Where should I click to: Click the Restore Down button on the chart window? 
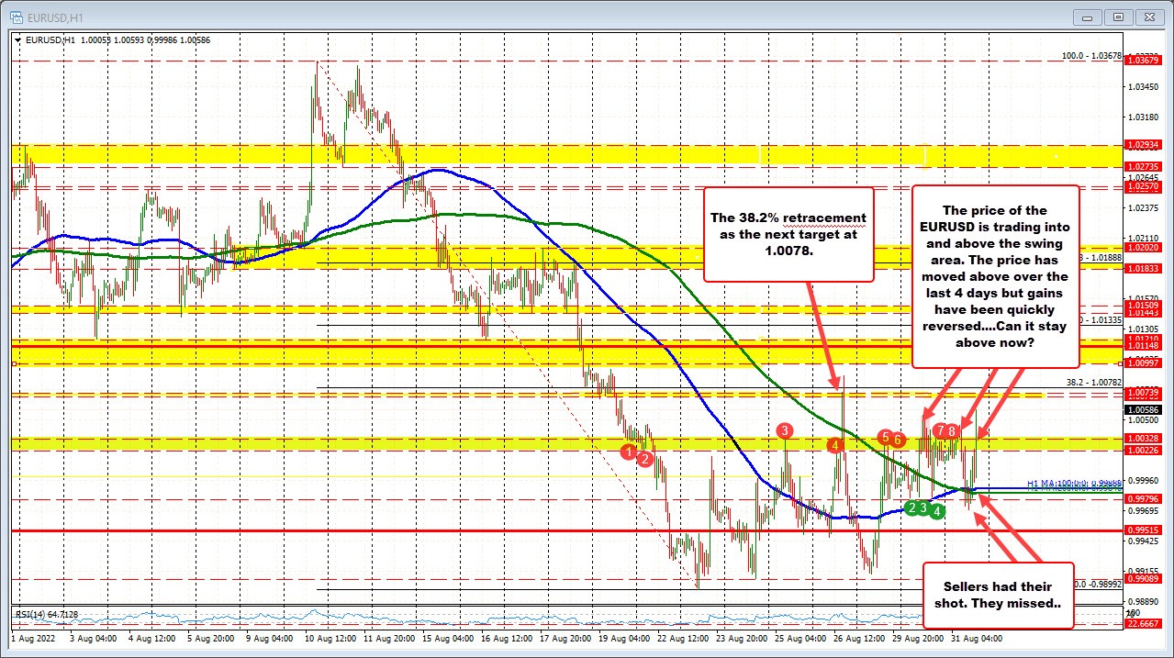[x=1118, y=17]
